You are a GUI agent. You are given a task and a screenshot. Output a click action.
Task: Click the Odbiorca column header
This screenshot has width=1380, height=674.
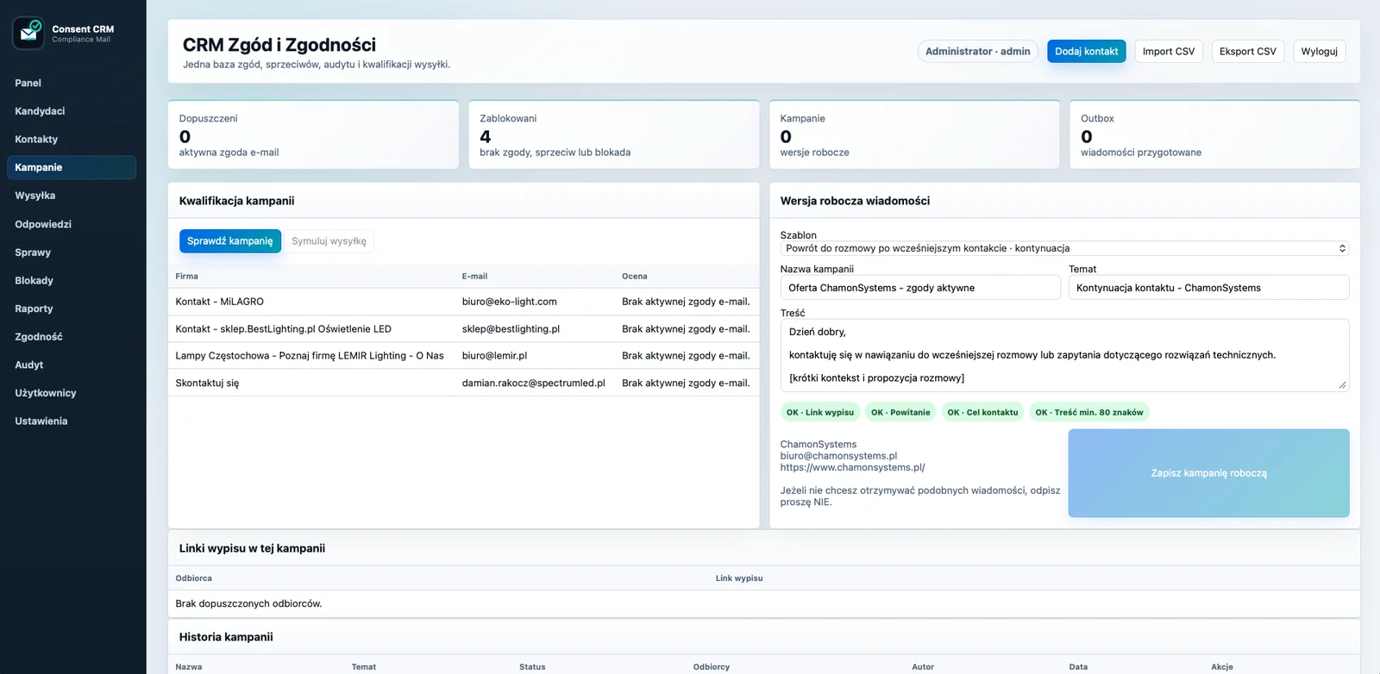(193, 578)
